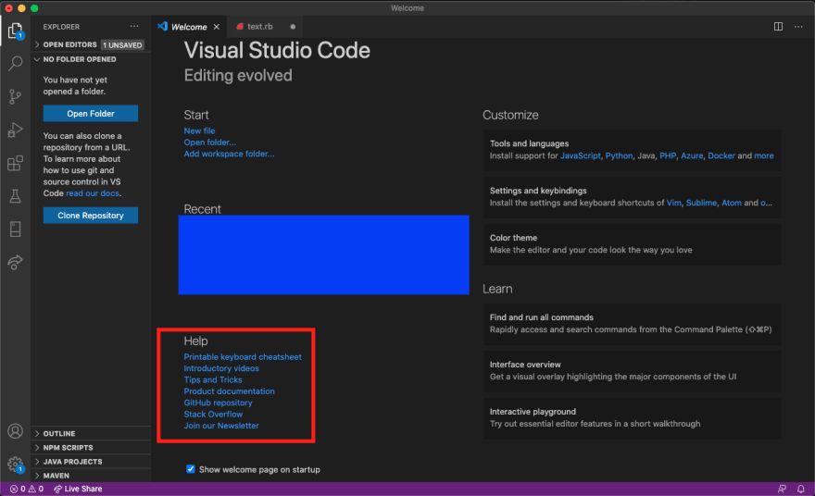Click the unsaved dot on text.rb tab
This screenshot has height=496, width=815.
pos(293,27)
